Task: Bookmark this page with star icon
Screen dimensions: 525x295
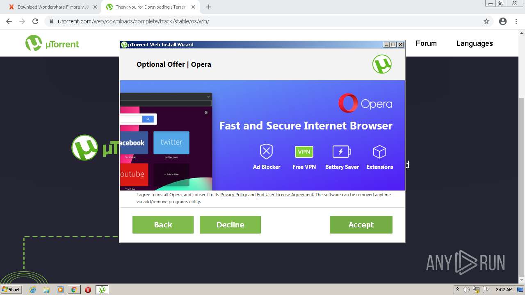Action: (486, 21)
